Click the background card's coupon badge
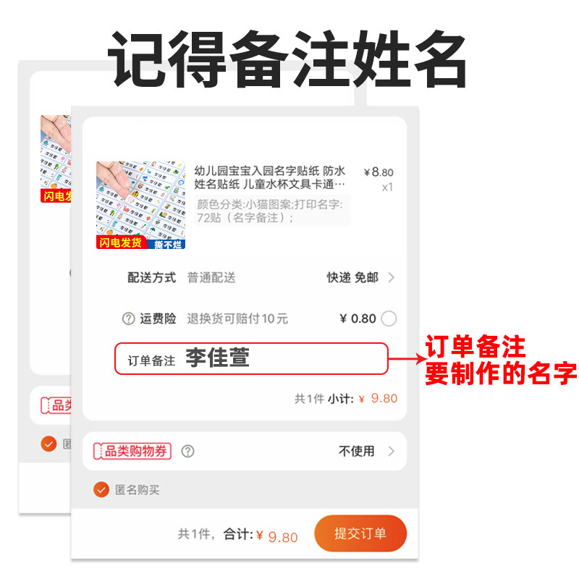Image resolution: width=579 pixels, height=579 pixels. coord(56,405)
